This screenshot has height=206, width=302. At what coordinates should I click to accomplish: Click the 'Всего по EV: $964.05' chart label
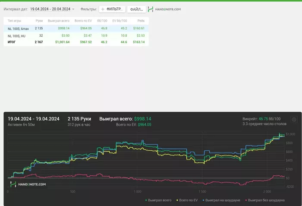coord(133,125)
